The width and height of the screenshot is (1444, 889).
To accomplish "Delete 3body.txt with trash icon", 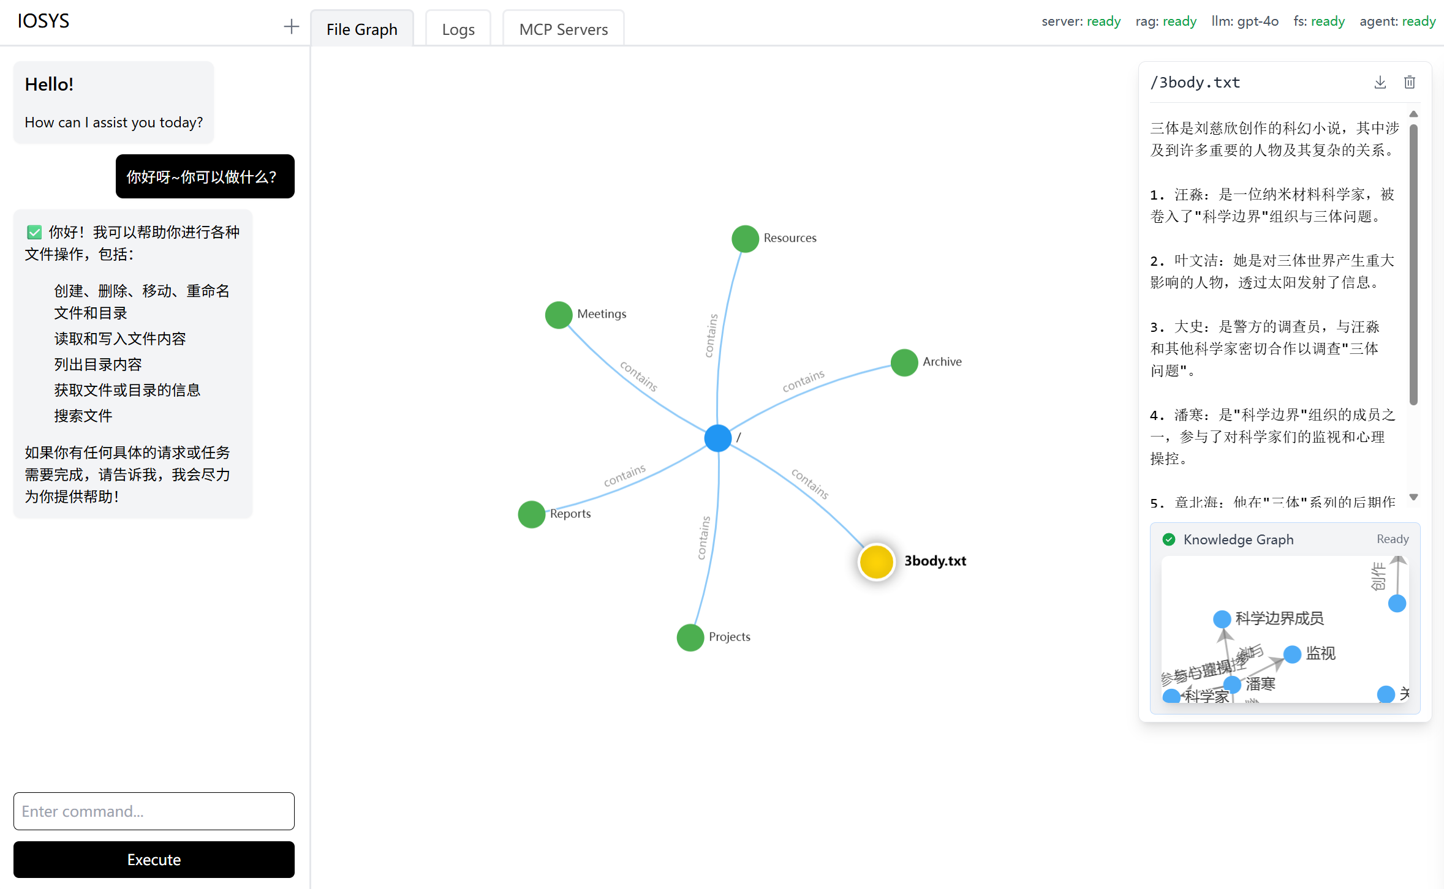I will click(1410, 82).
